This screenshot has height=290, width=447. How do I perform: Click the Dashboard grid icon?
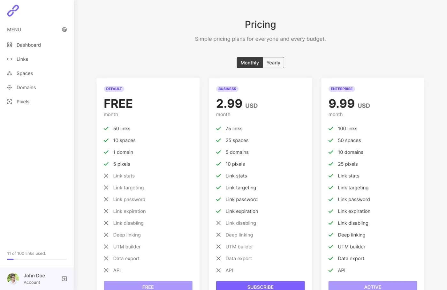10,45
